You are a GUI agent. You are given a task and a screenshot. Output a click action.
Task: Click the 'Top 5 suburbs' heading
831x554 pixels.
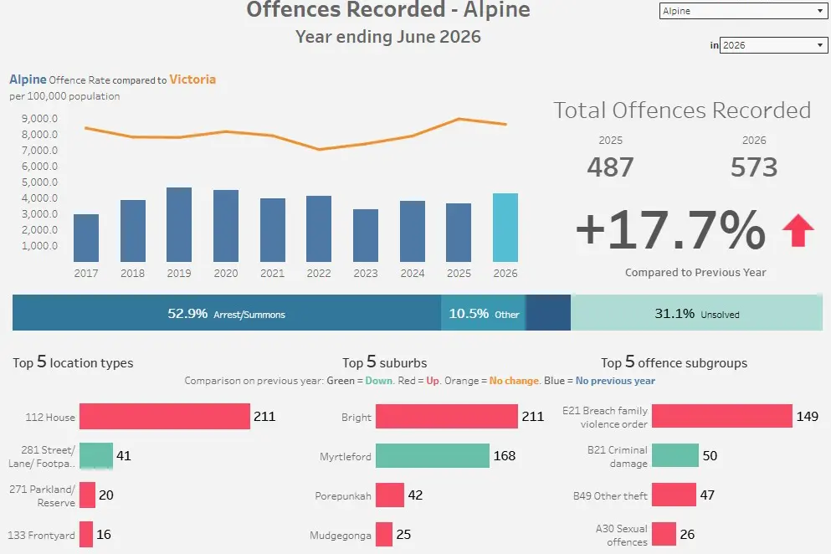(x=385, y=362)
